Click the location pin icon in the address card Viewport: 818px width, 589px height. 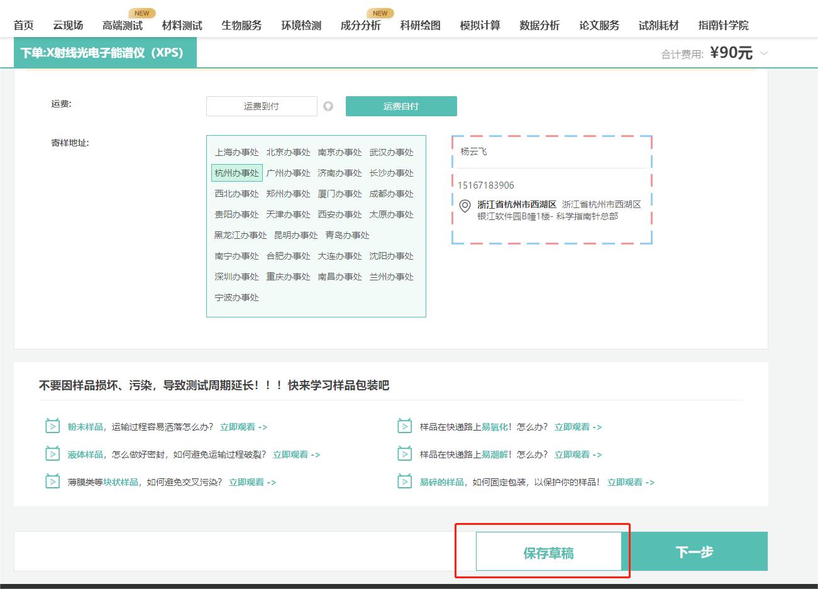tap(465, 205)
